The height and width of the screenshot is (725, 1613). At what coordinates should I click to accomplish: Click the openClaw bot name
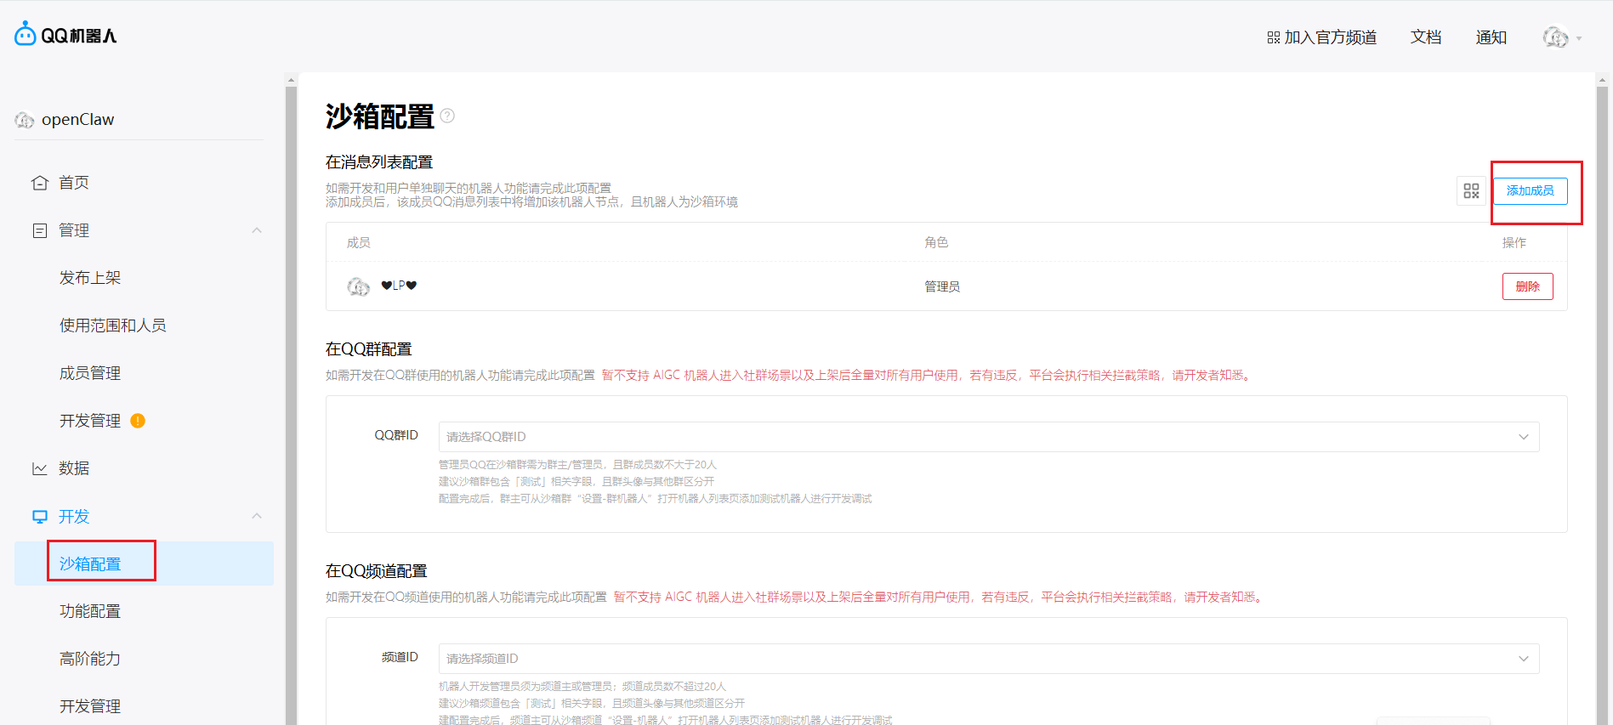(78, 120)
